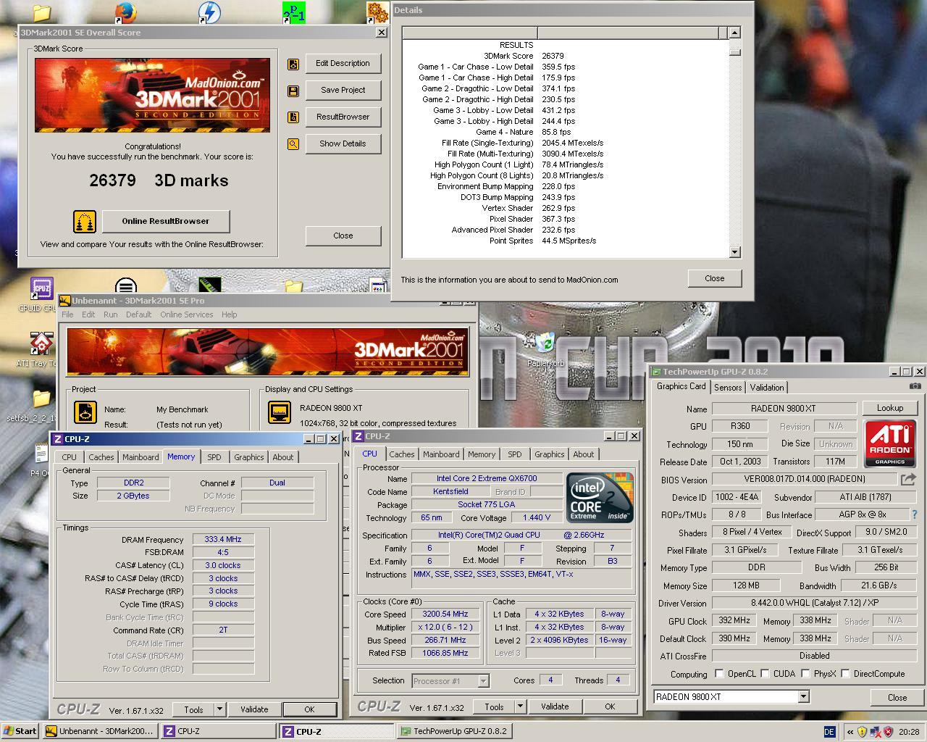Click the project icon in 3DMark main window
Viewport: 927px width, 742px height.
tap(85, 412)
